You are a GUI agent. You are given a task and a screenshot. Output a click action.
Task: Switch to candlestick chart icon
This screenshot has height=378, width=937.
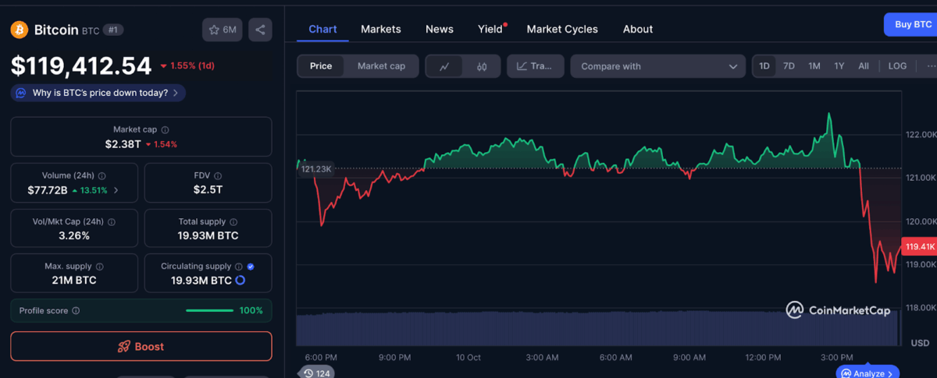point(482,66)
